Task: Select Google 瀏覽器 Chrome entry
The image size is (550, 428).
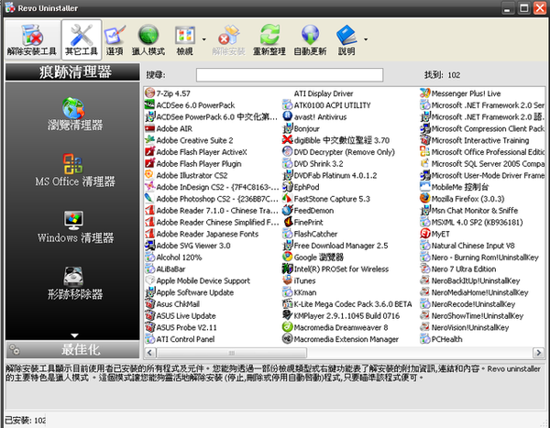Action: tap(313, 258)
